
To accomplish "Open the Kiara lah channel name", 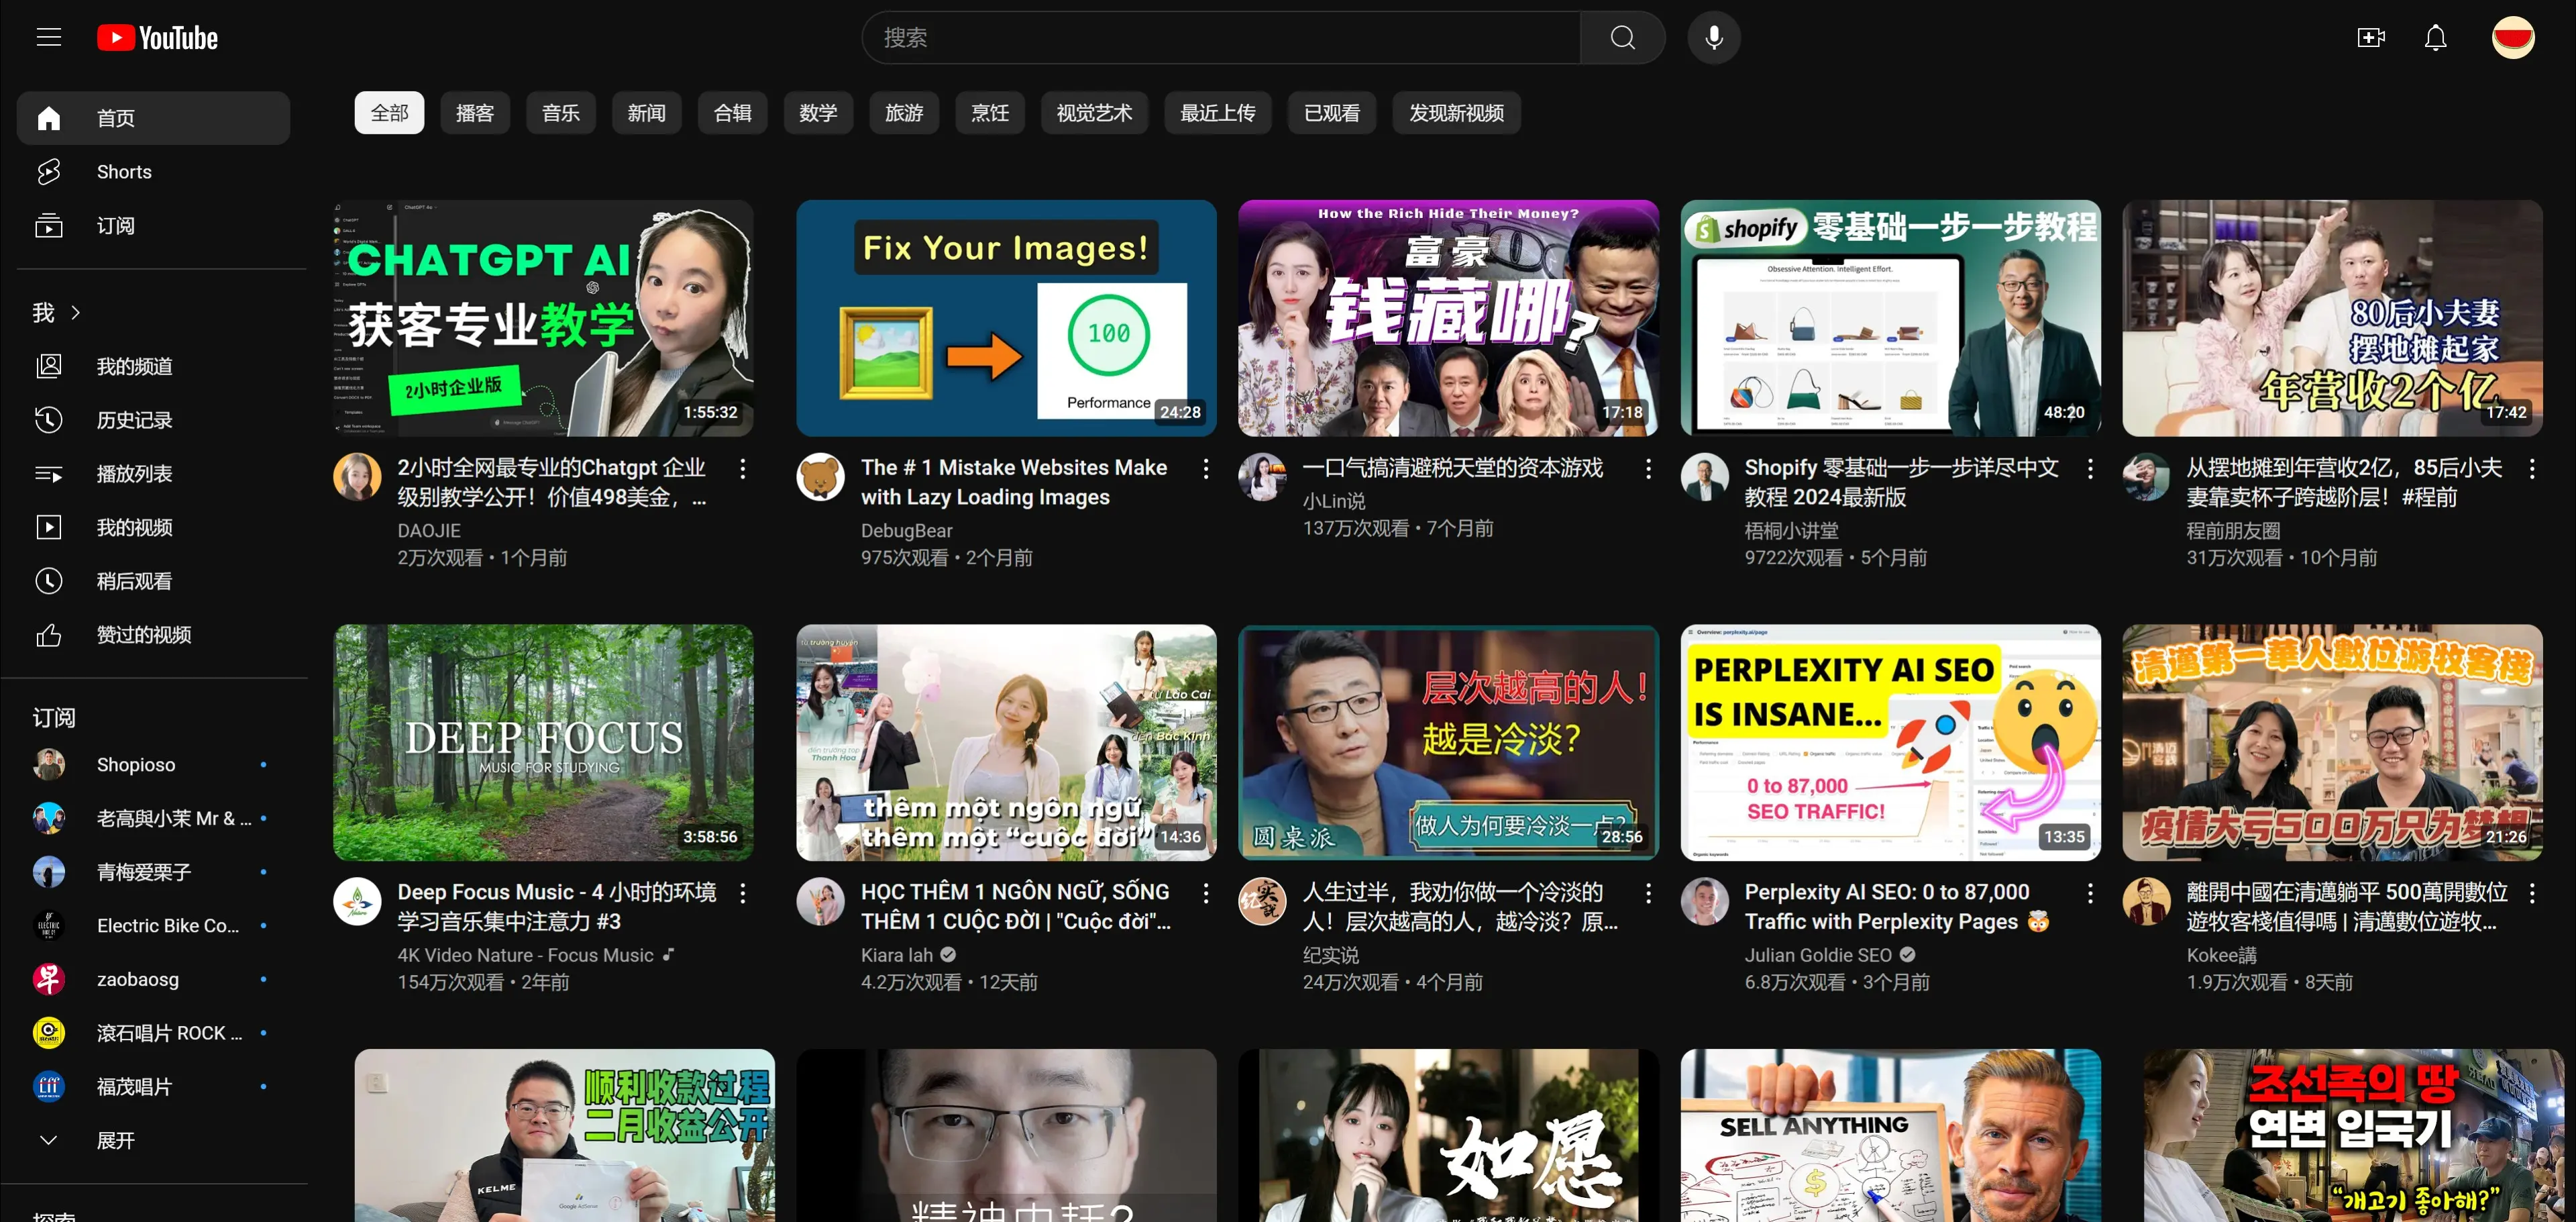I will point(897,955).
